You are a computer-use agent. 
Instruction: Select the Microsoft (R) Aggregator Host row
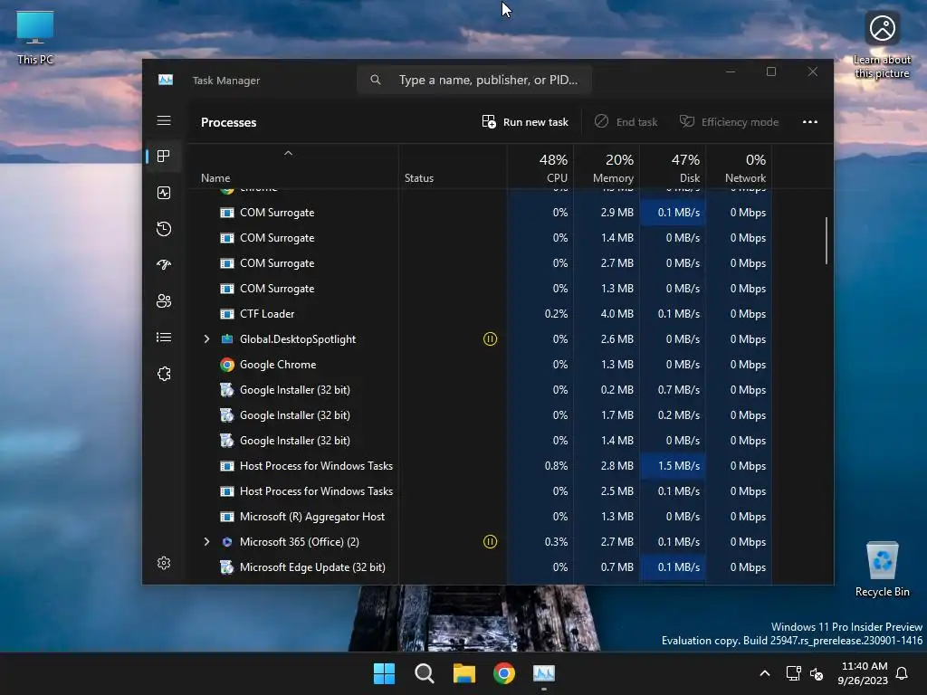pos(480,517)
